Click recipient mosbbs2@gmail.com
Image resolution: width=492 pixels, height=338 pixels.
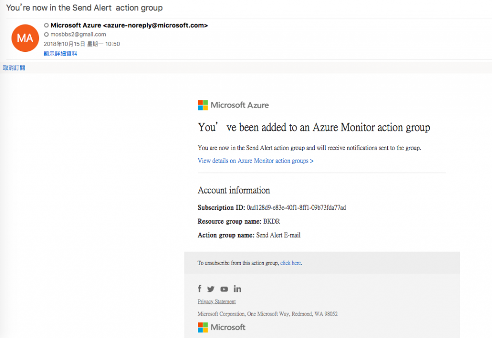point(78,35)
